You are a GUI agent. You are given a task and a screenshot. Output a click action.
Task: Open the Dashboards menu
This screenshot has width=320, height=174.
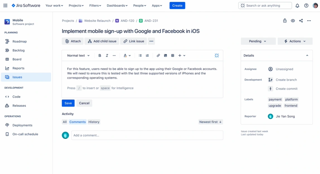point(117,6)
